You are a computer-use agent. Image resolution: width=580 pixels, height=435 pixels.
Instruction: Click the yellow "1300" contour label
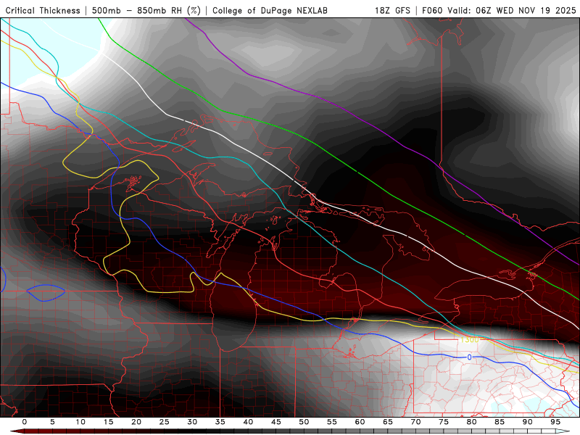[x=469, y=339]
